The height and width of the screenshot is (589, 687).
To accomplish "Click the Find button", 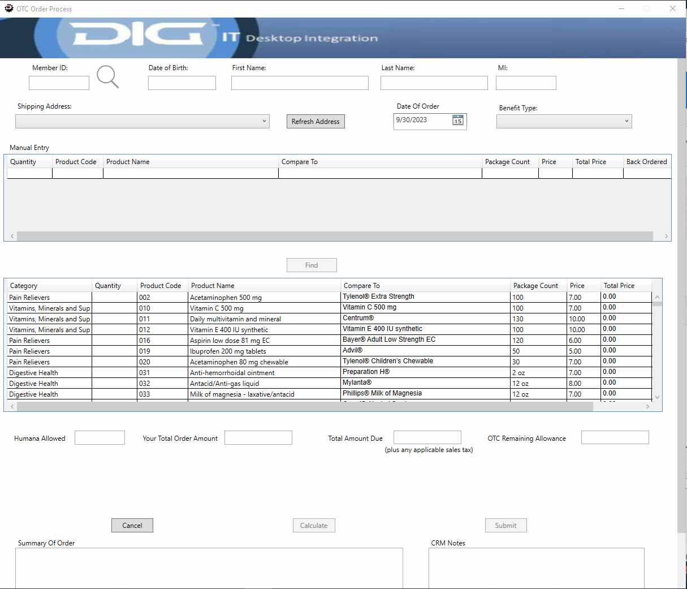I will point(312,265).
